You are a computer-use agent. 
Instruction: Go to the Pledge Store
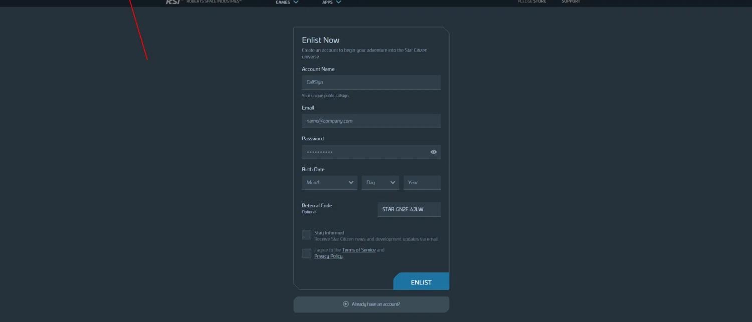[x=531, y=2]
